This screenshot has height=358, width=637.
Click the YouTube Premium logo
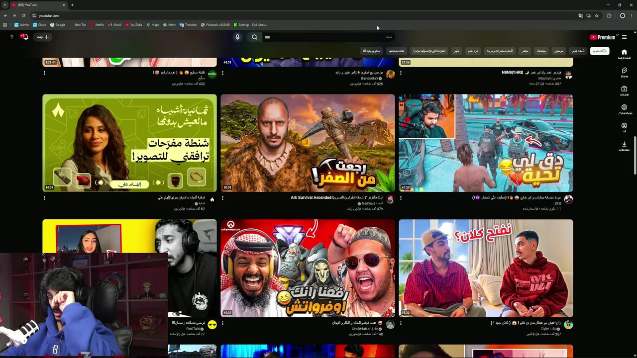[603, 37]
